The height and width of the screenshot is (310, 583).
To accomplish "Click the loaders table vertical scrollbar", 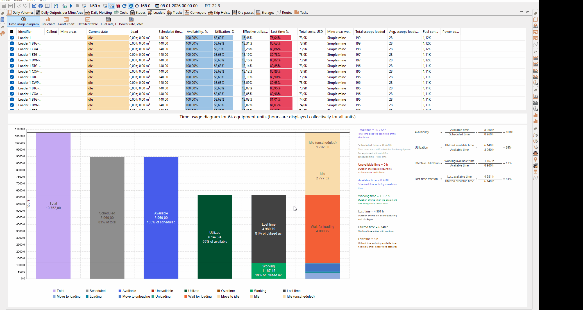I will (528, 41).
